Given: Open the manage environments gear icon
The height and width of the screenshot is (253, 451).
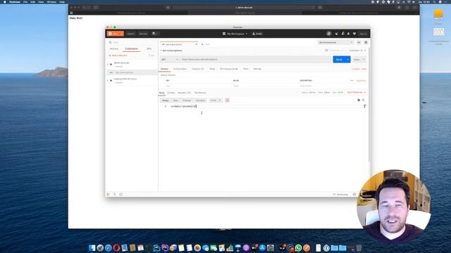Looking at the screenshot, I should (366, 42).
